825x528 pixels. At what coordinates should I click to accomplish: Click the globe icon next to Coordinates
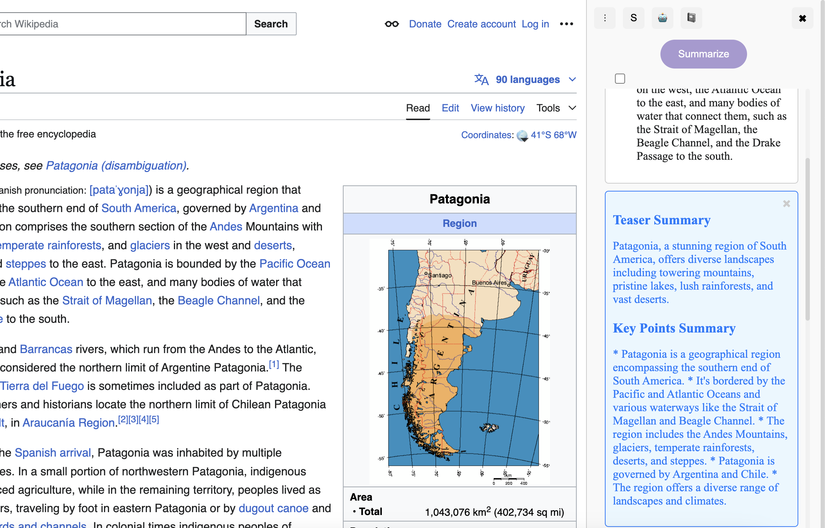tap(522, 136)
